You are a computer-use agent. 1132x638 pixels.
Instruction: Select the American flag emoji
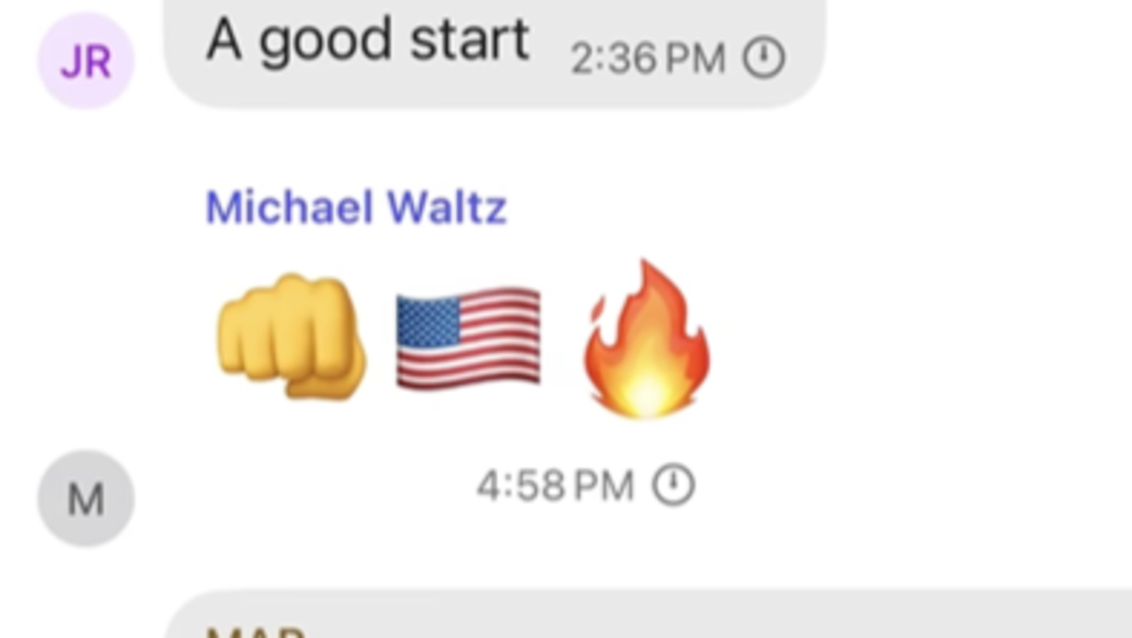coord(468,338)
